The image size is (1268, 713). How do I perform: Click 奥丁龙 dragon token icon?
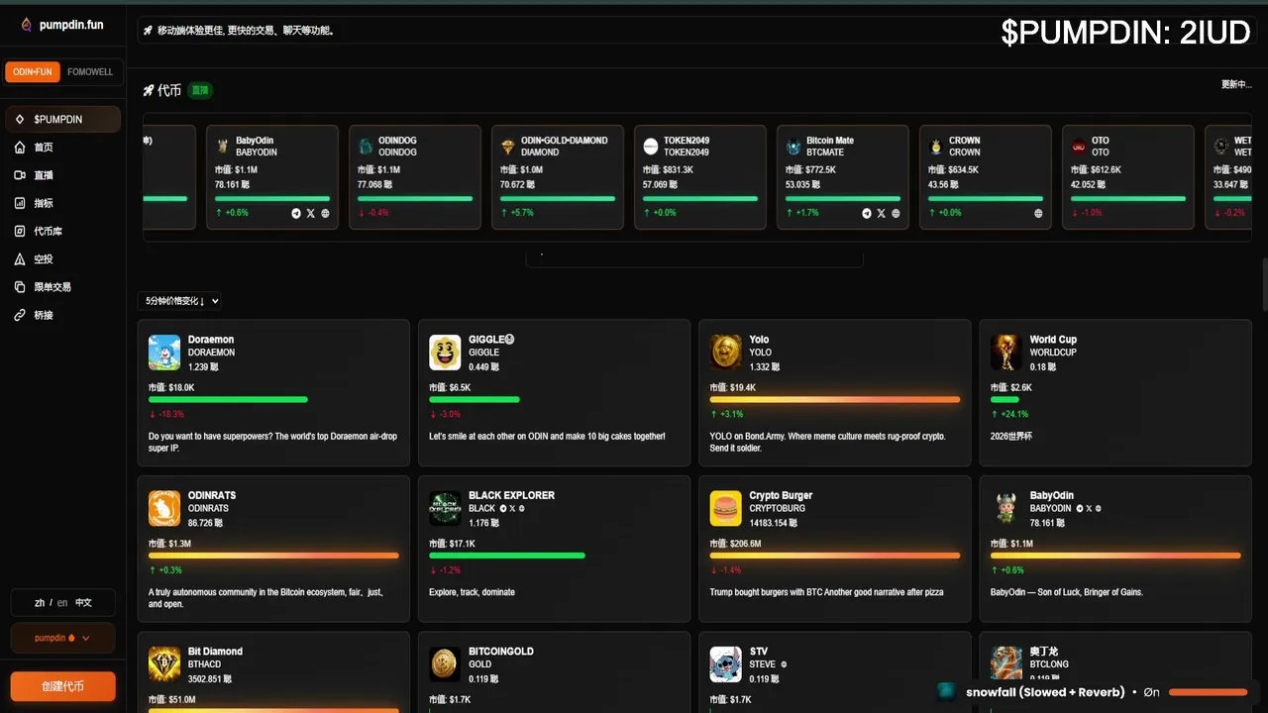pos(1006,664)
